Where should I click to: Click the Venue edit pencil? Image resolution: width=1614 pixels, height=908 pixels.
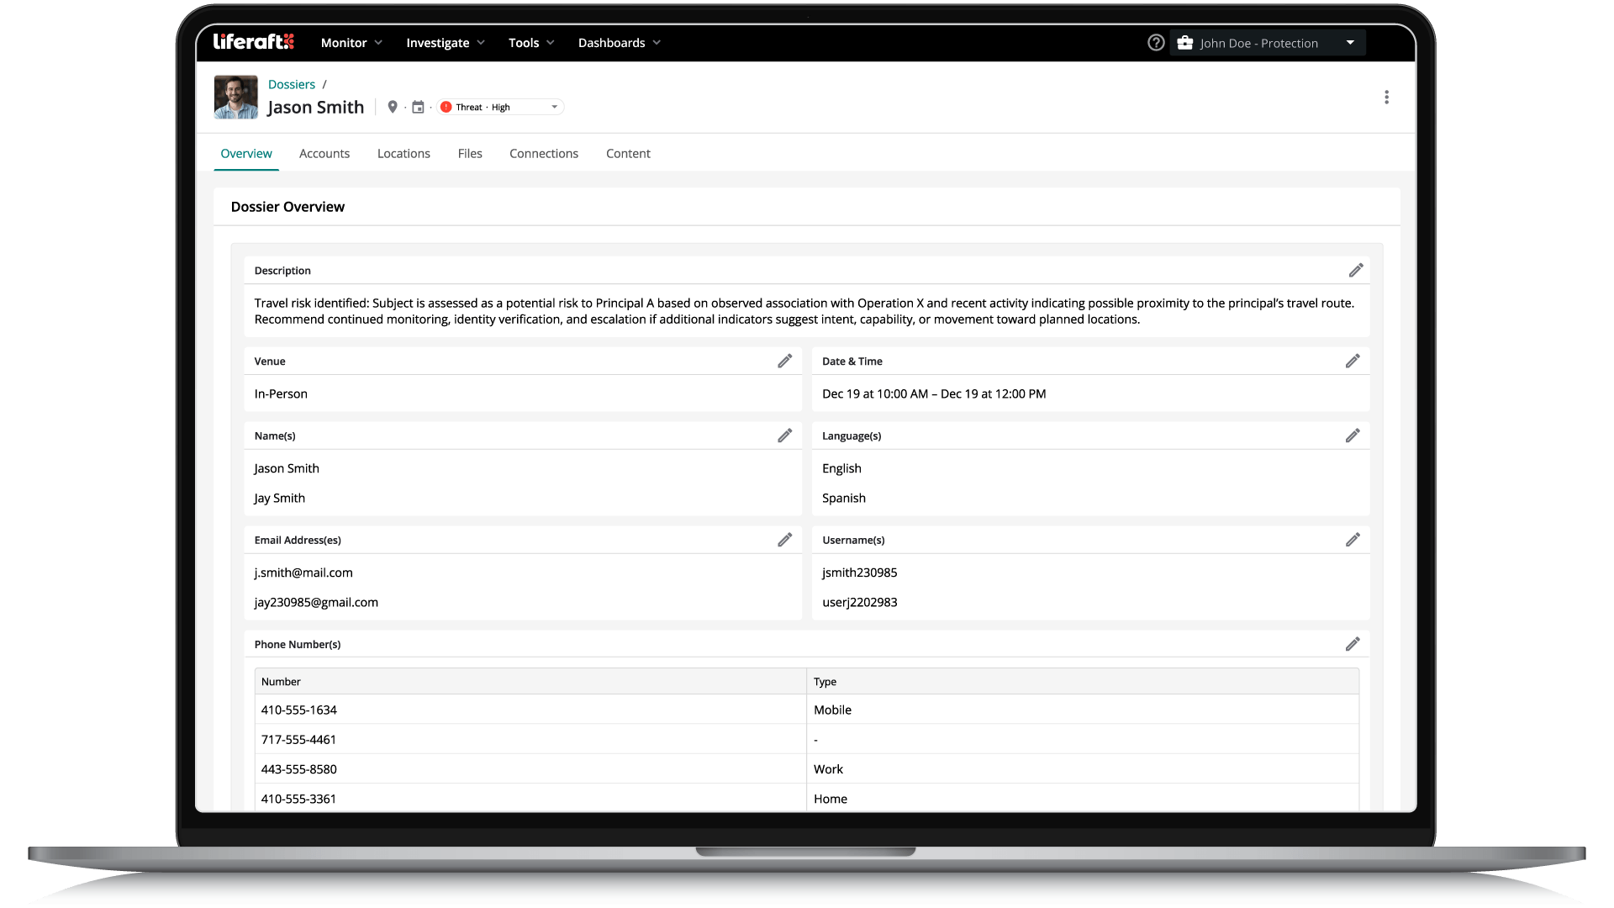pos(784,361)
